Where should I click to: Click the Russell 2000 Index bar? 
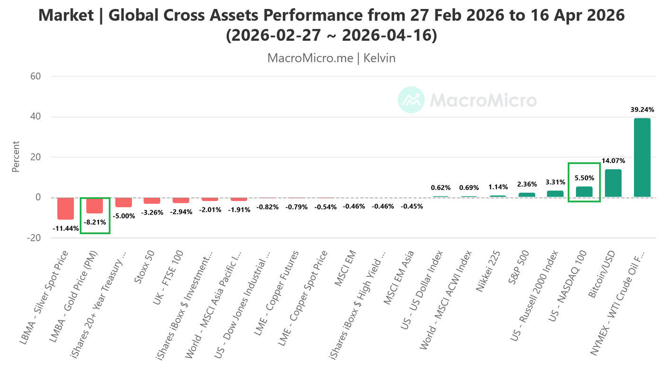click(x=555, y=194)
